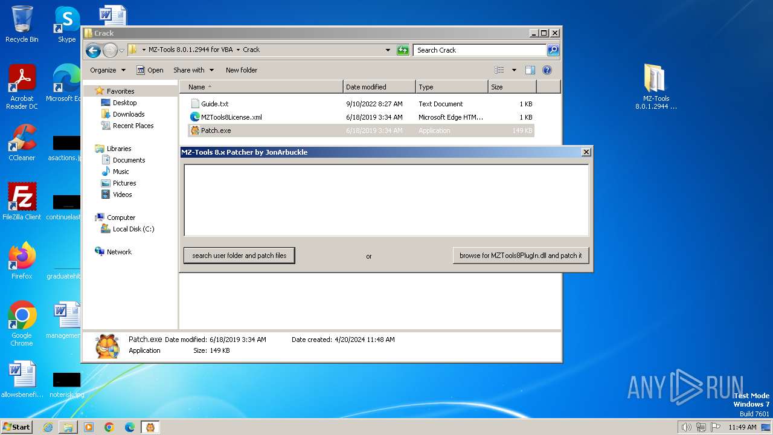Click 'MZ-Tools 8.0.1.2944 for VBA' breadcrumb

coord(190,50)
